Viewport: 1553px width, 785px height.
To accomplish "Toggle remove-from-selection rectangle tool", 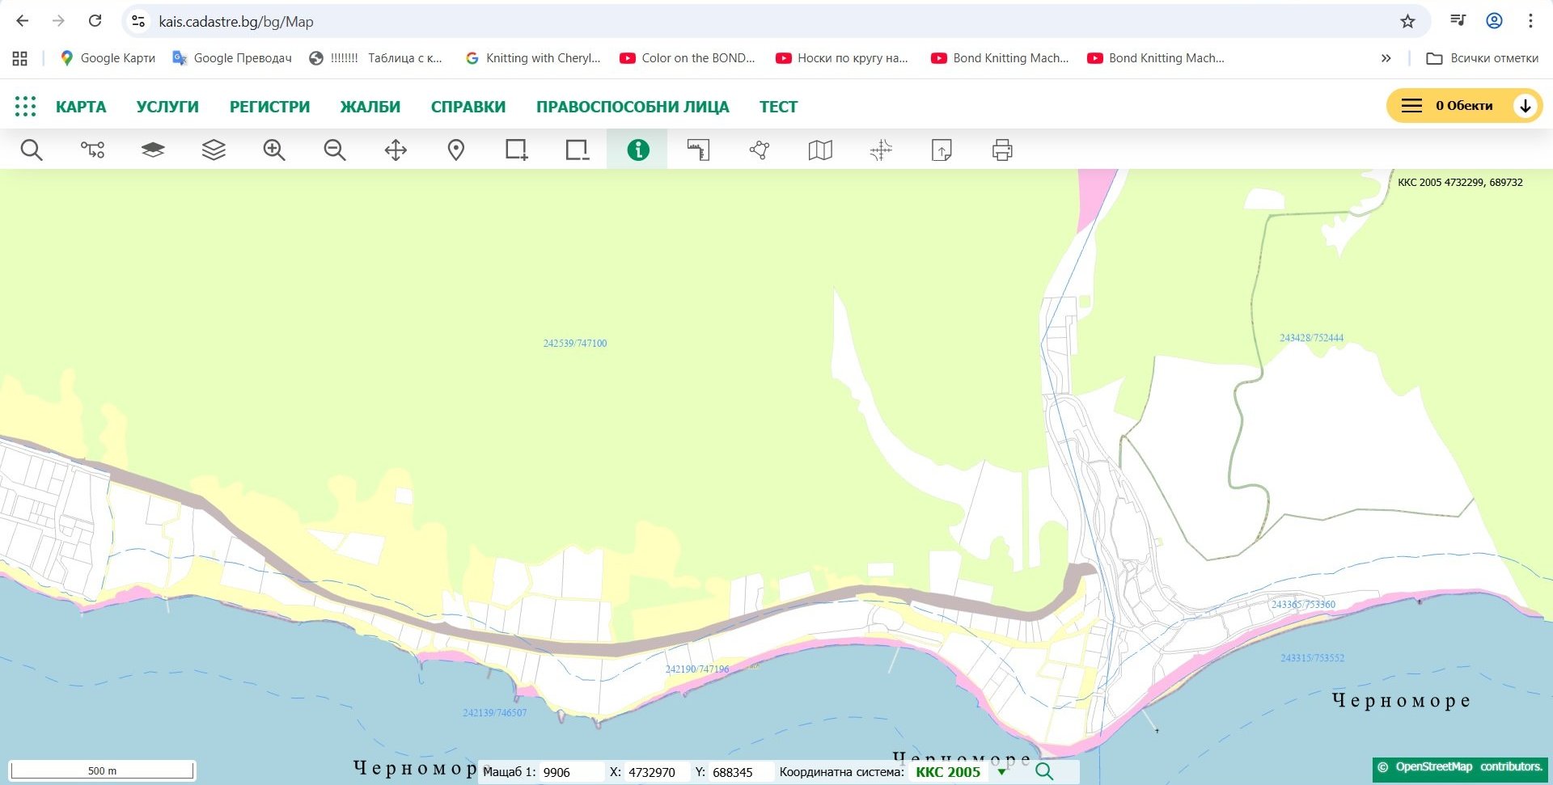I will point(578,150).
